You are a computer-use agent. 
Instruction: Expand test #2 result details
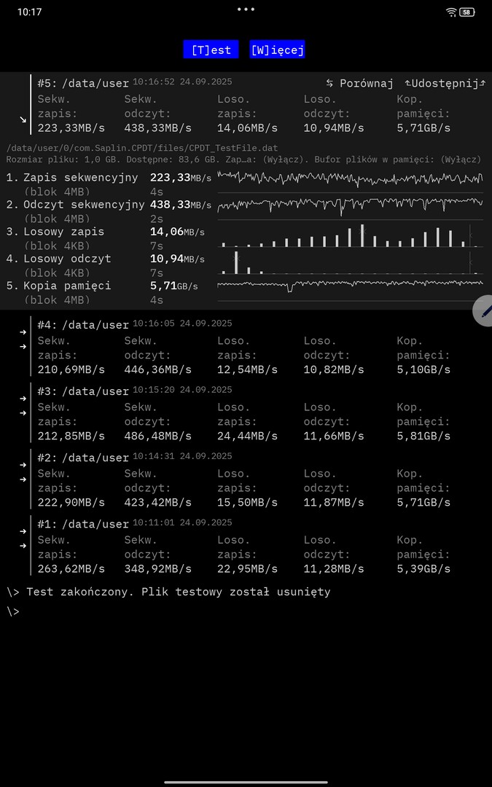pyautogui.click(x=23, y=471)
